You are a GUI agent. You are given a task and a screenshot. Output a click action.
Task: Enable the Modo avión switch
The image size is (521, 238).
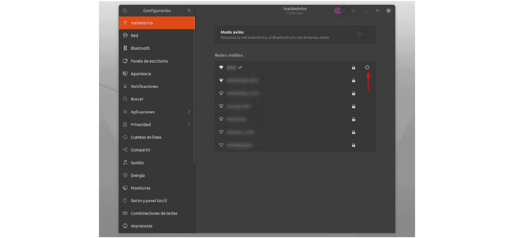(363, 35)
